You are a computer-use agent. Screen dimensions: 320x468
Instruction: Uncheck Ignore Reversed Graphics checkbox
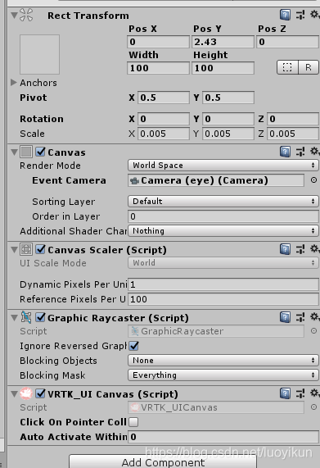pos(133,346)
